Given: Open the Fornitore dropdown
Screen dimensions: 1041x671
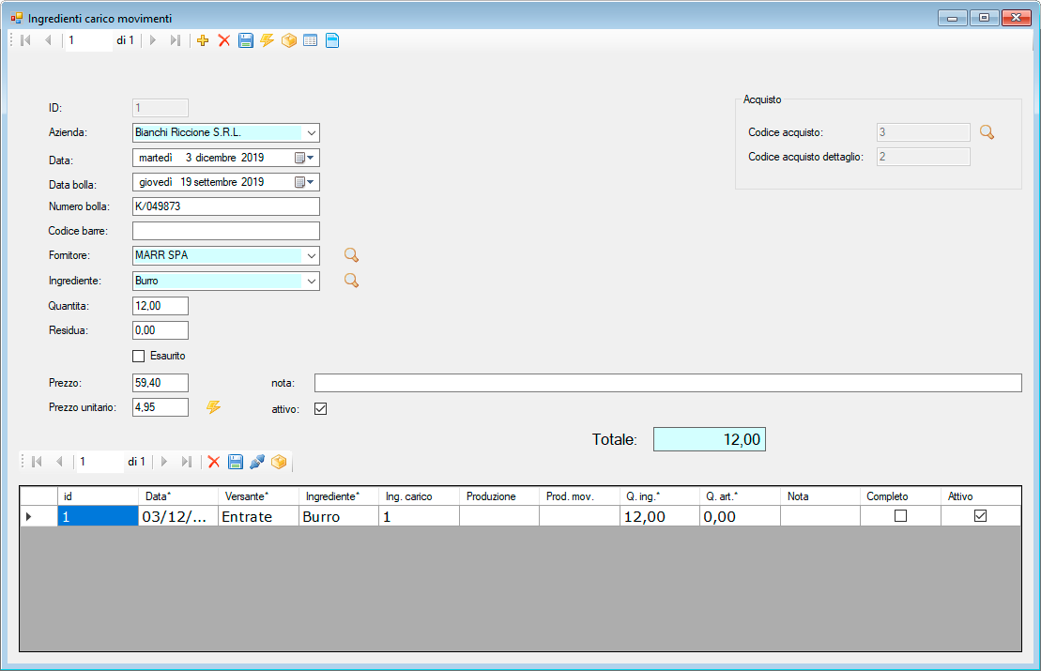Looking at the screenshot, I should pyautogui.click(x=311, y=255).
